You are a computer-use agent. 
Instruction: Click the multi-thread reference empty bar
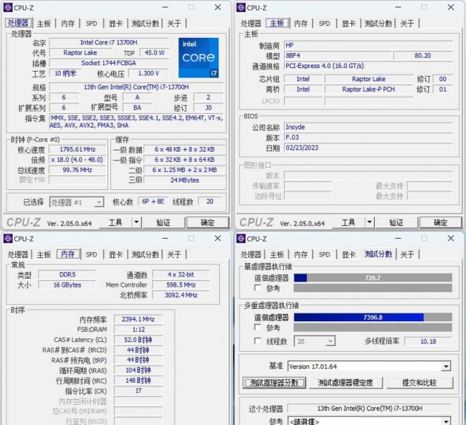[x=373, y=328]
